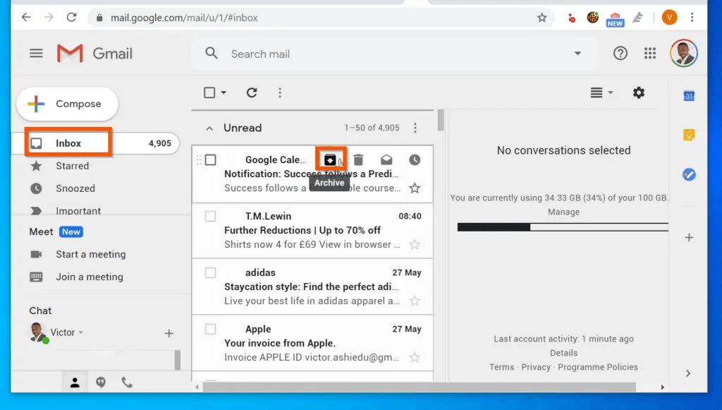The height and width of the screenshot is (410, 722).
Task: Snooze the Google Calendar email
Action: (415, 159)
